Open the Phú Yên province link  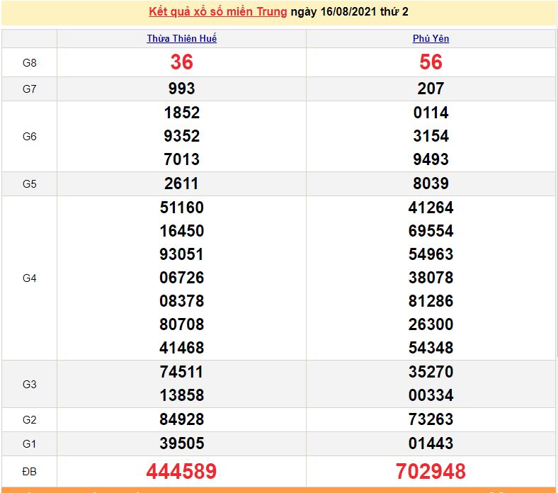click(431, 39)
